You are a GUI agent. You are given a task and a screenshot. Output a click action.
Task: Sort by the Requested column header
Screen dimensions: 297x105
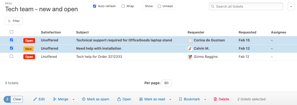point(247,32)
